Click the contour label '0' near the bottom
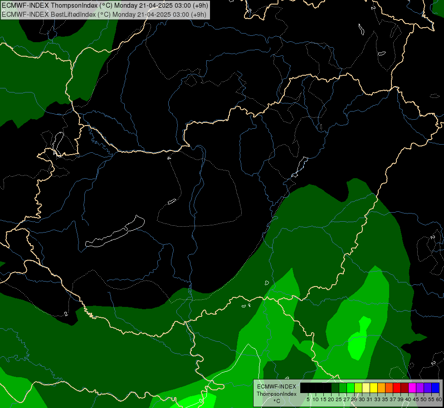 pos(201,401)
